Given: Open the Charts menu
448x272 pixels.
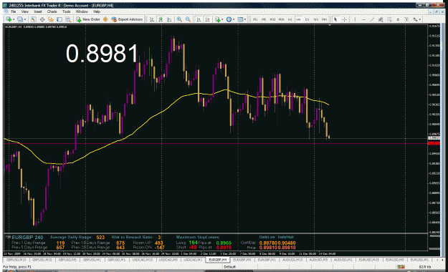Looking at the screenshot, I should point(52,11).
